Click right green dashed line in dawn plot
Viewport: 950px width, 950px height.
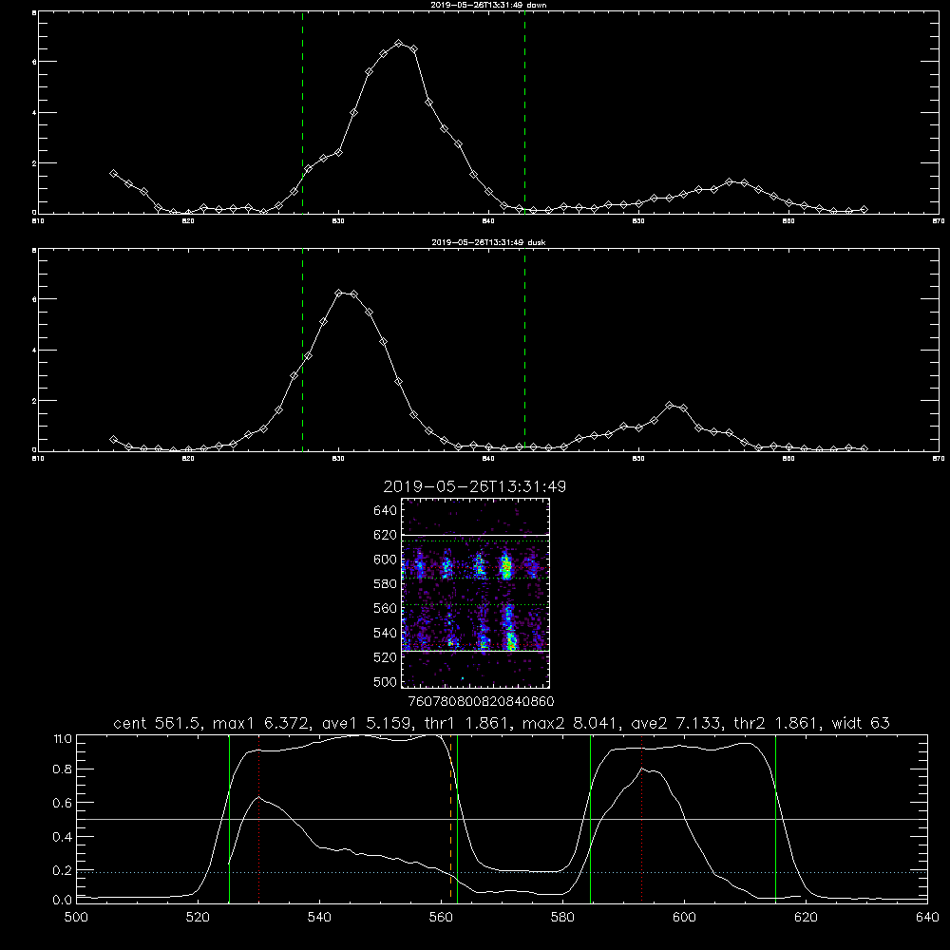tap(524, 112)
